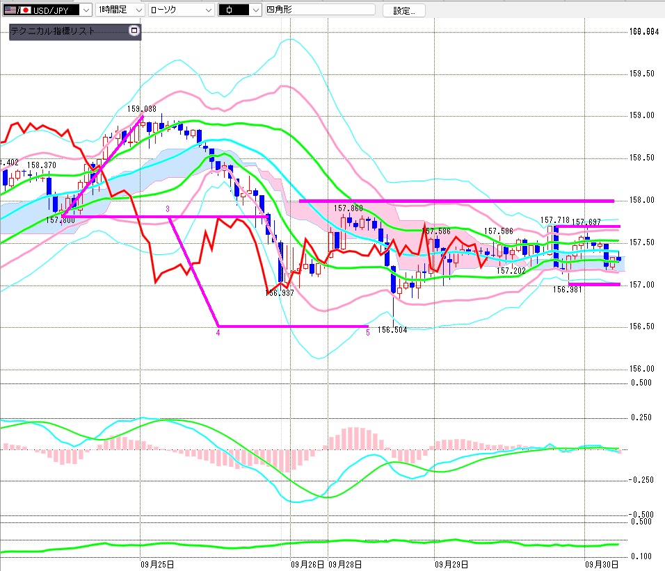Click the 158.370 price label

42,165
